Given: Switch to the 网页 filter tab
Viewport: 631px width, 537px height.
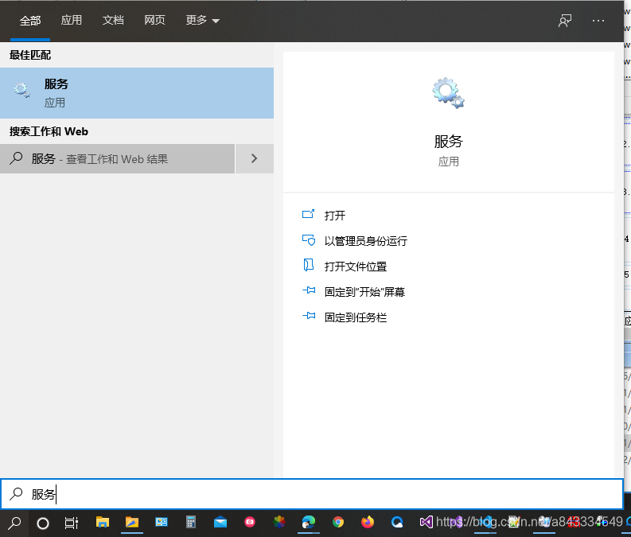Looking at the screenshot, I should tap(154, 20).
